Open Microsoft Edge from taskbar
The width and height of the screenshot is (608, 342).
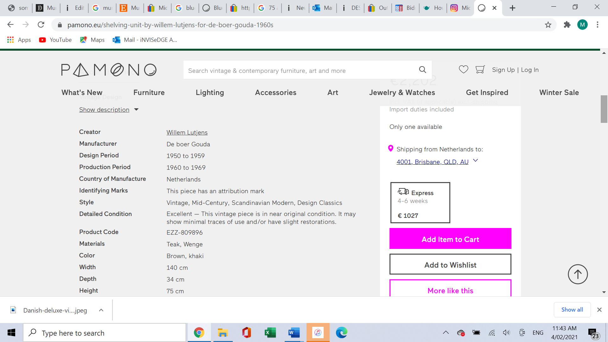pyautogui.click(x=341, y=332)
